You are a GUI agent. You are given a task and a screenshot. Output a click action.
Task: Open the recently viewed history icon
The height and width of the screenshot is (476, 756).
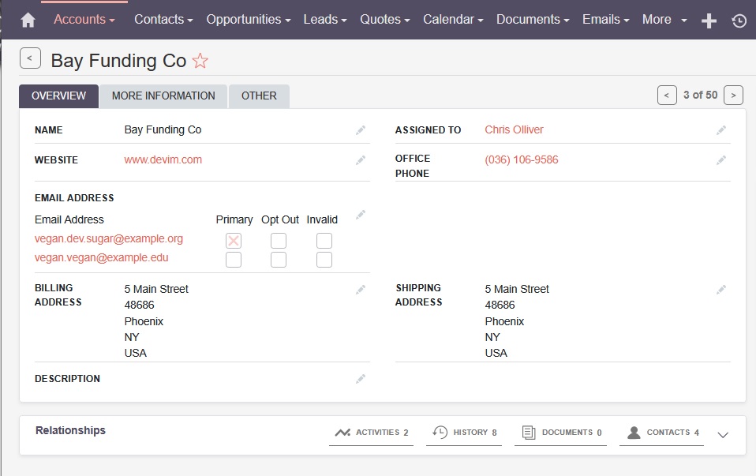click(739, 21)
